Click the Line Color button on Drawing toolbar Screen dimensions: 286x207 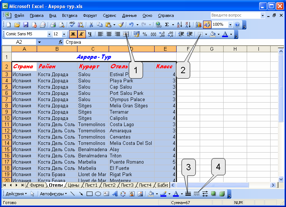tap(163, 194)
